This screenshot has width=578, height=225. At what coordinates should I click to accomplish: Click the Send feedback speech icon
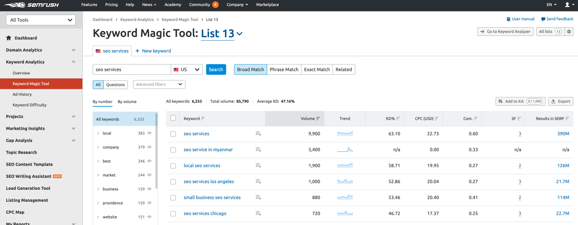click(543, 19)
